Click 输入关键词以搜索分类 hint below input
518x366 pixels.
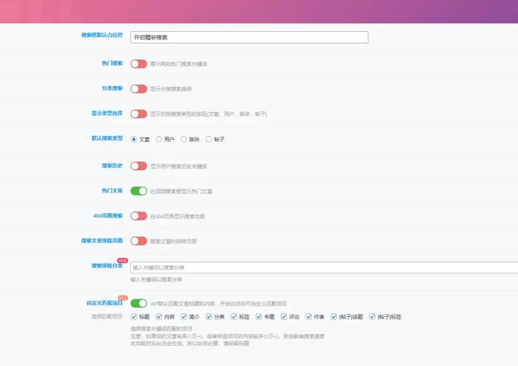[x=156, y=279]
